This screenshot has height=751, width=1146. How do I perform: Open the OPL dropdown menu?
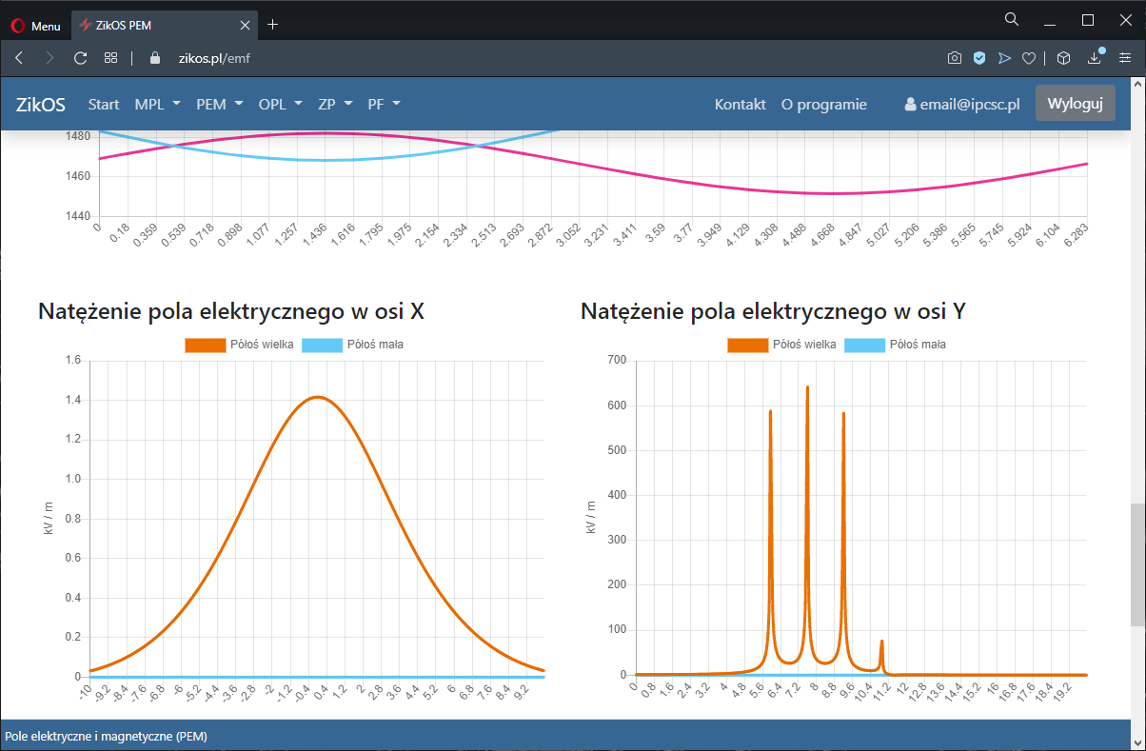280,105
